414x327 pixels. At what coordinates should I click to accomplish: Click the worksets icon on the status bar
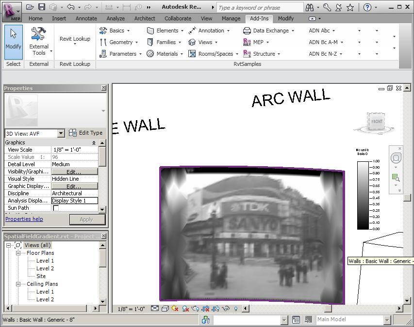click(x=206, y=320)
